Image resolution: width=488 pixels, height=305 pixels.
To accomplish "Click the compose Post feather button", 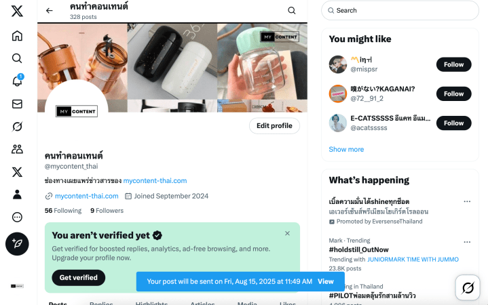I will tap(17, 243).
